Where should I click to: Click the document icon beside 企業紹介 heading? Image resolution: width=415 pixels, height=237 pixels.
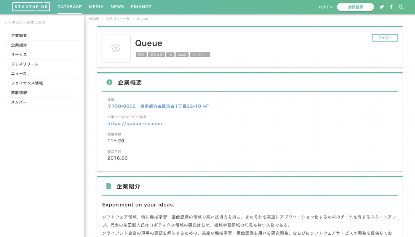(x=109, y=186)
